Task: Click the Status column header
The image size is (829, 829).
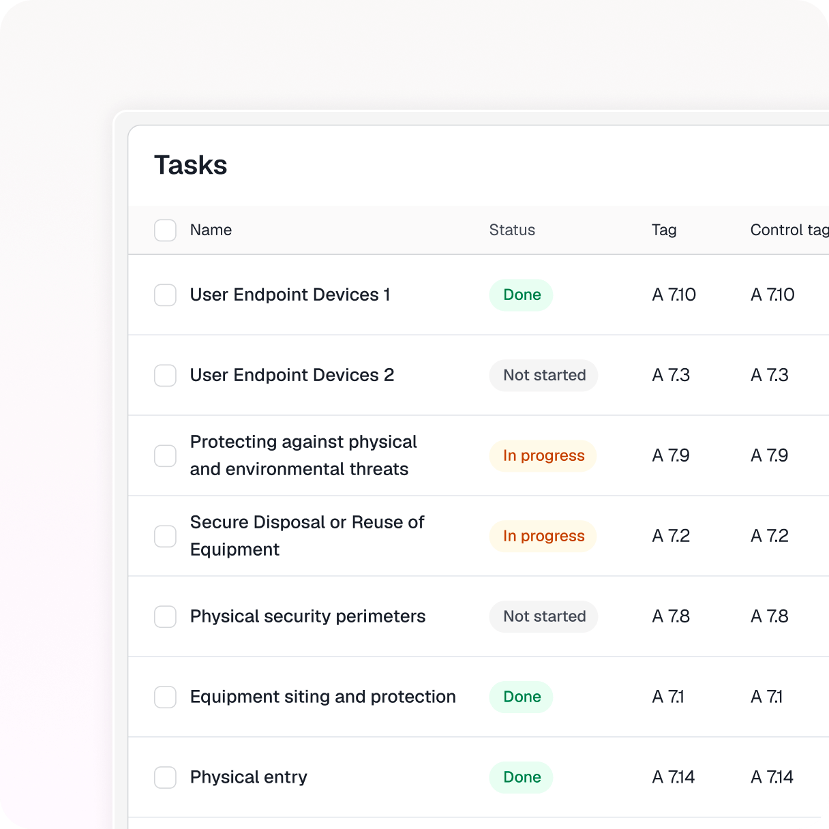Action: coord(512,230)
